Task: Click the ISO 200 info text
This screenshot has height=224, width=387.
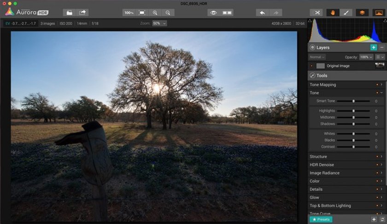Action: [x=66, y=24]
